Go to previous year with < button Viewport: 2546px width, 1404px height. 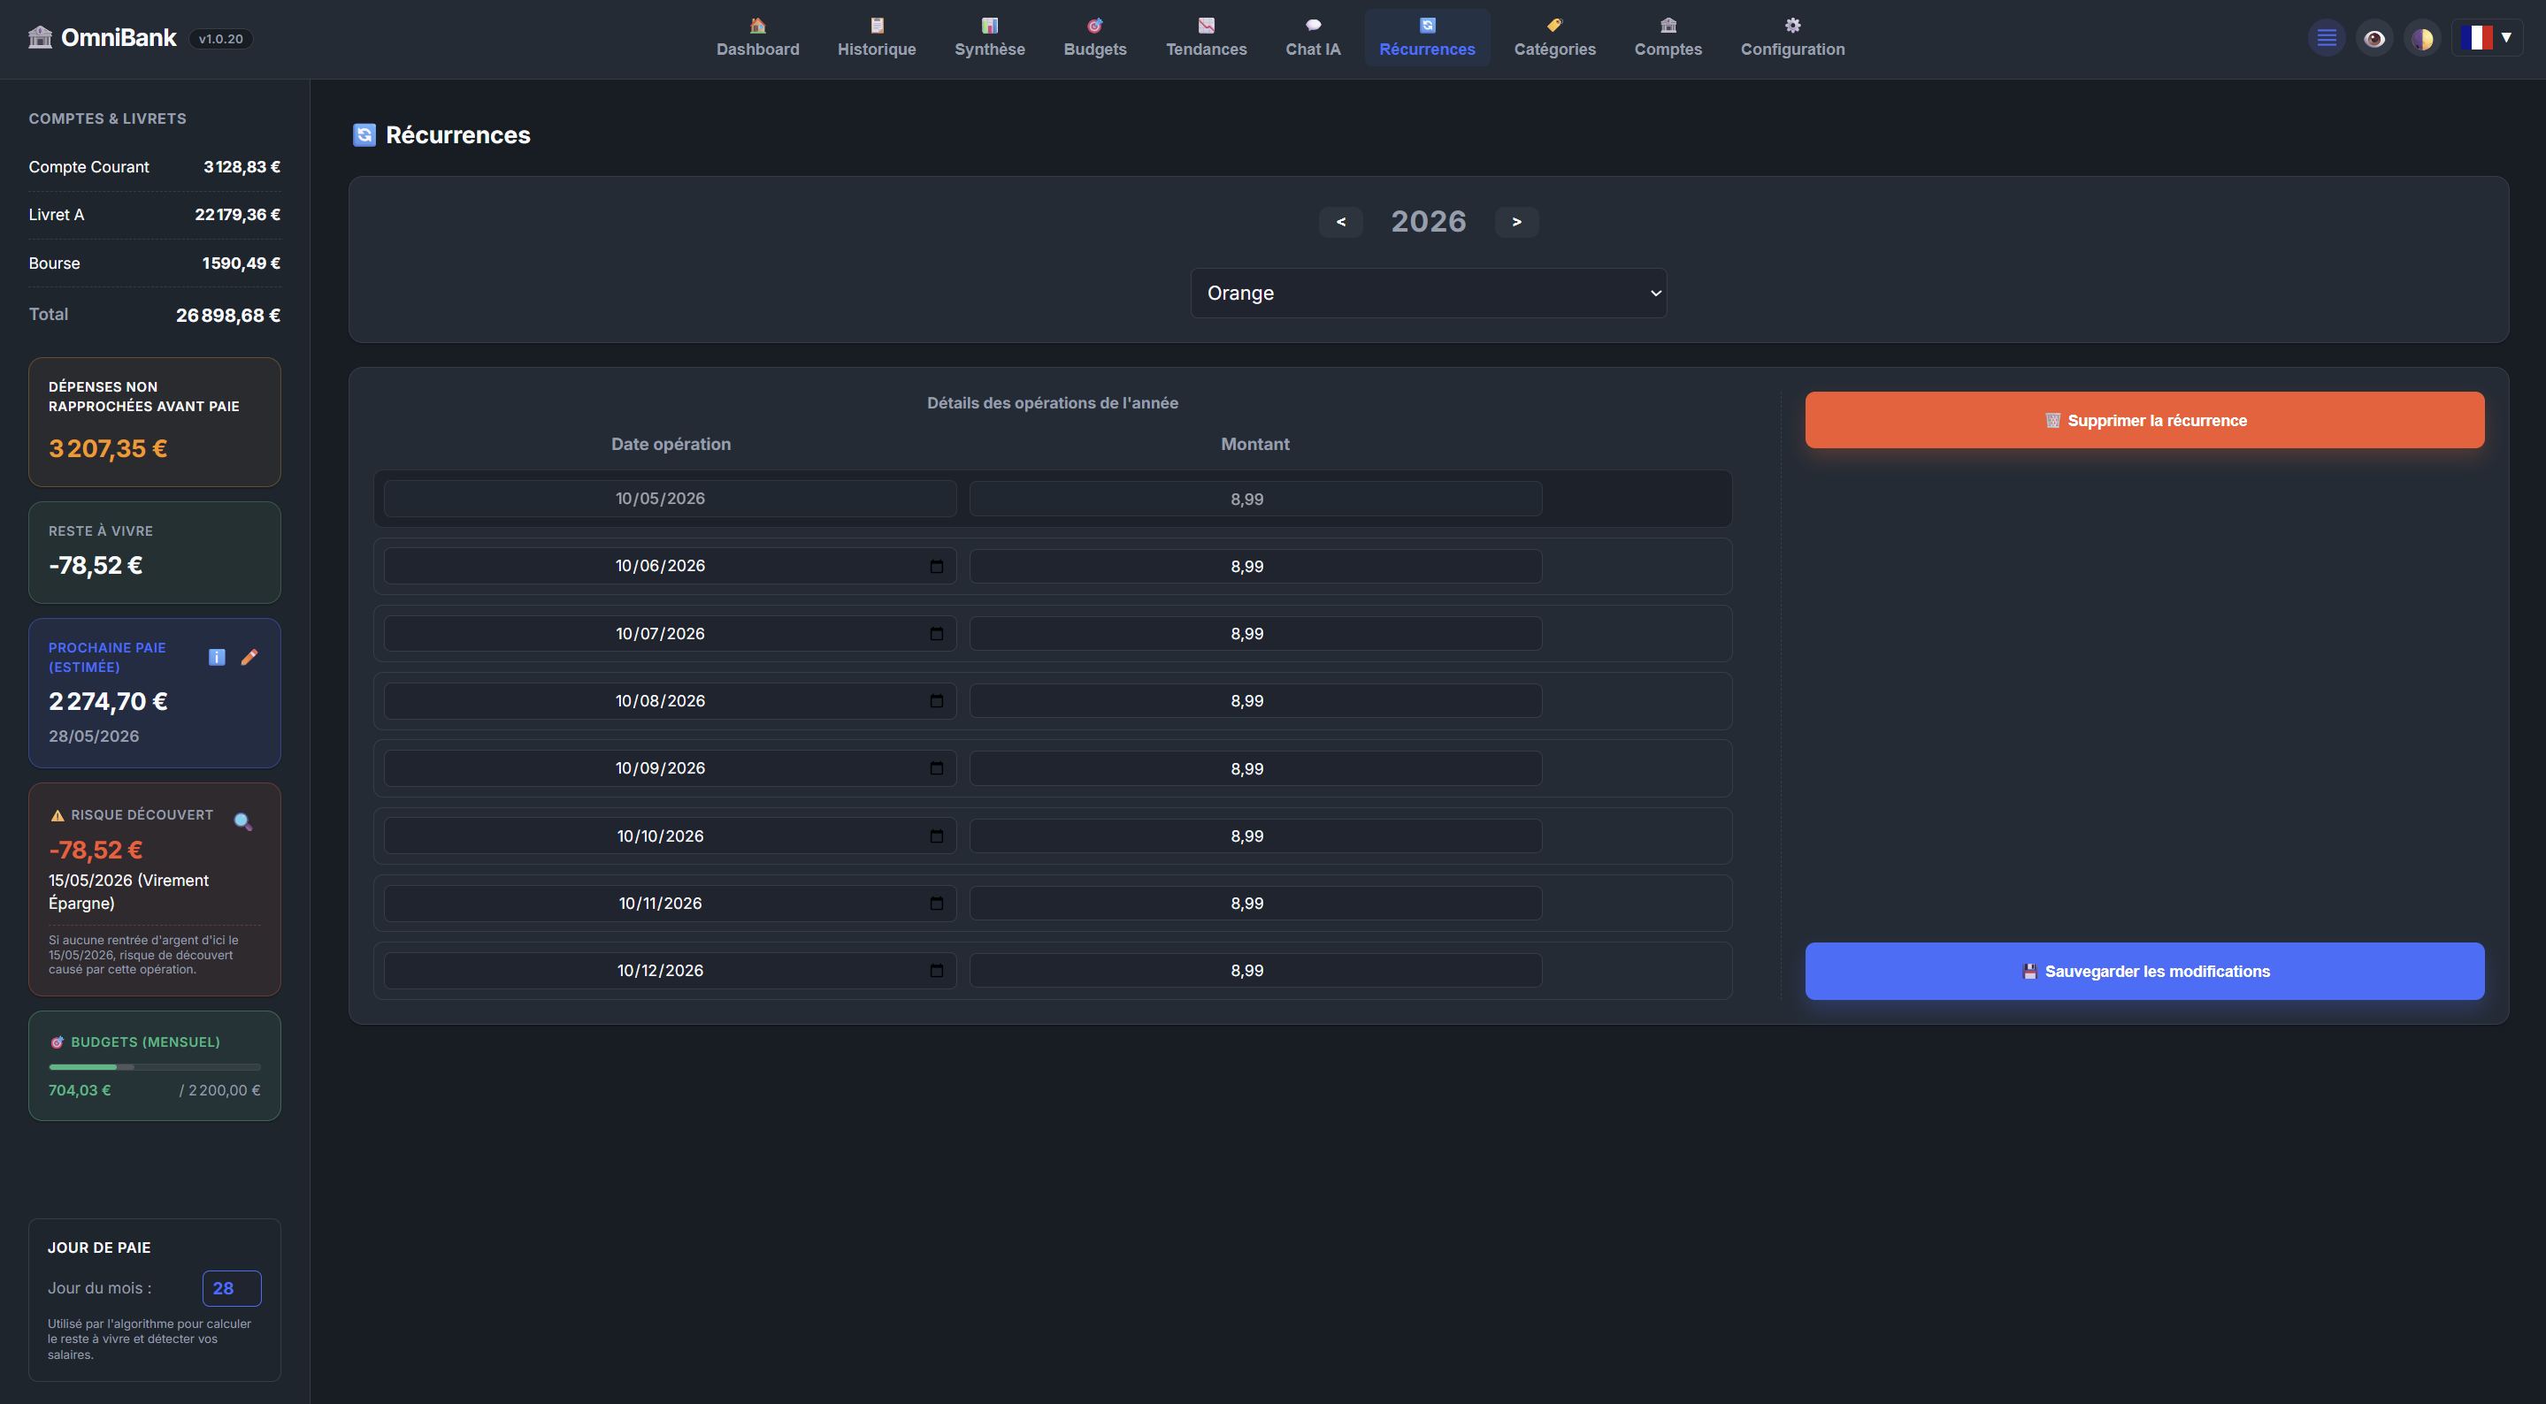click(1340, 221)
